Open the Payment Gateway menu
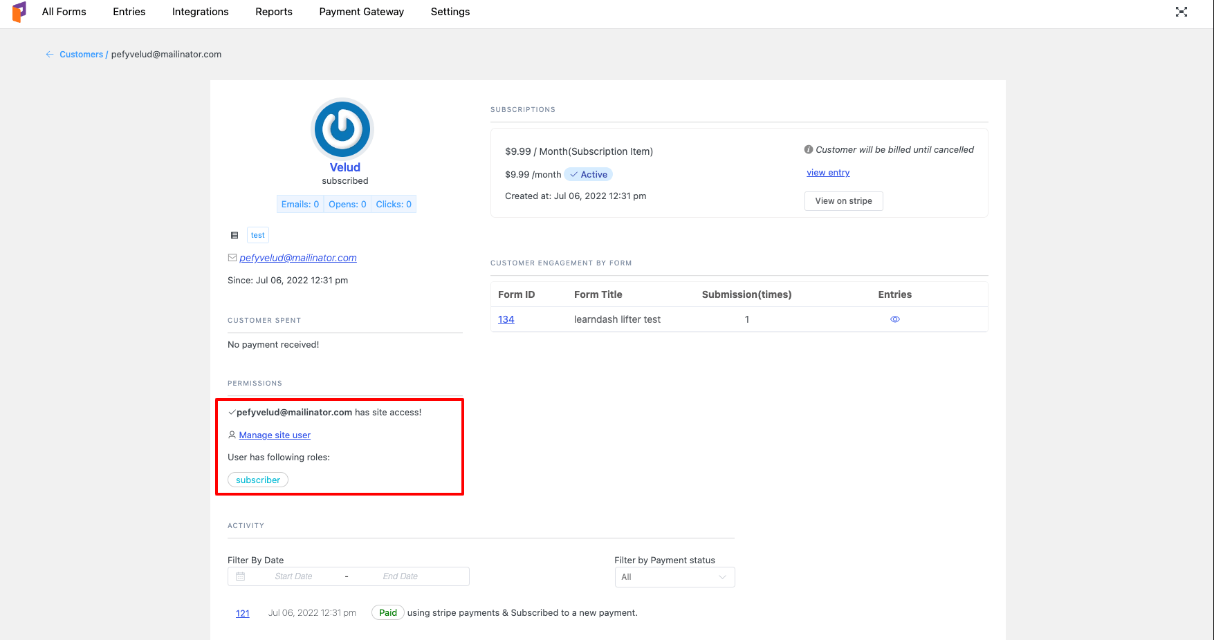1214x640 pixels. click(x=361, y=12)
